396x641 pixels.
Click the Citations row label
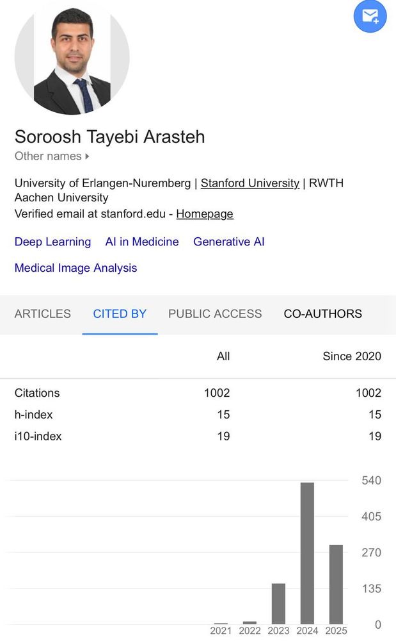pyautogui.click(x=37, y=393)
